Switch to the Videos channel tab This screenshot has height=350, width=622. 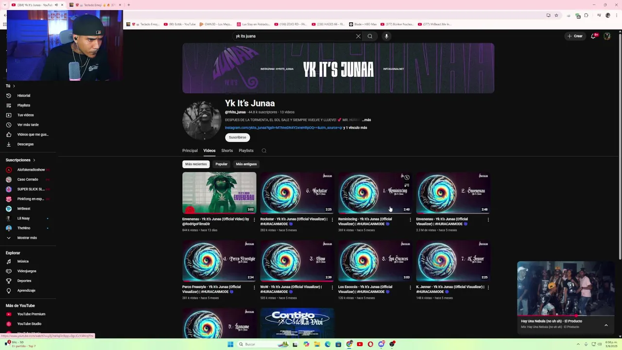coord(209,151)
